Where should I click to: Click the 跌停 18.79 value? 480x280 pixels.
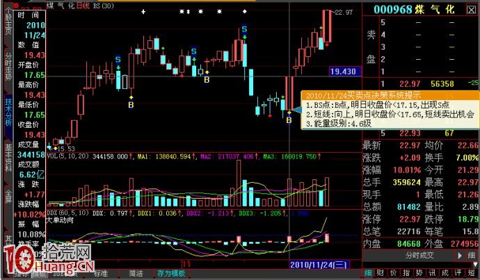click(x=468, y=219)
